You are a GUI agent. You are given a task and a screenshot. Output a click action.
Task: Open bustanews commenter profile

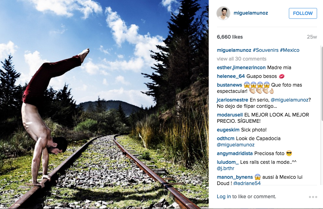[229, 85]
